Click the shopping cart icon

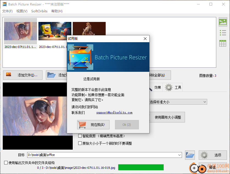tap(82, 125)
